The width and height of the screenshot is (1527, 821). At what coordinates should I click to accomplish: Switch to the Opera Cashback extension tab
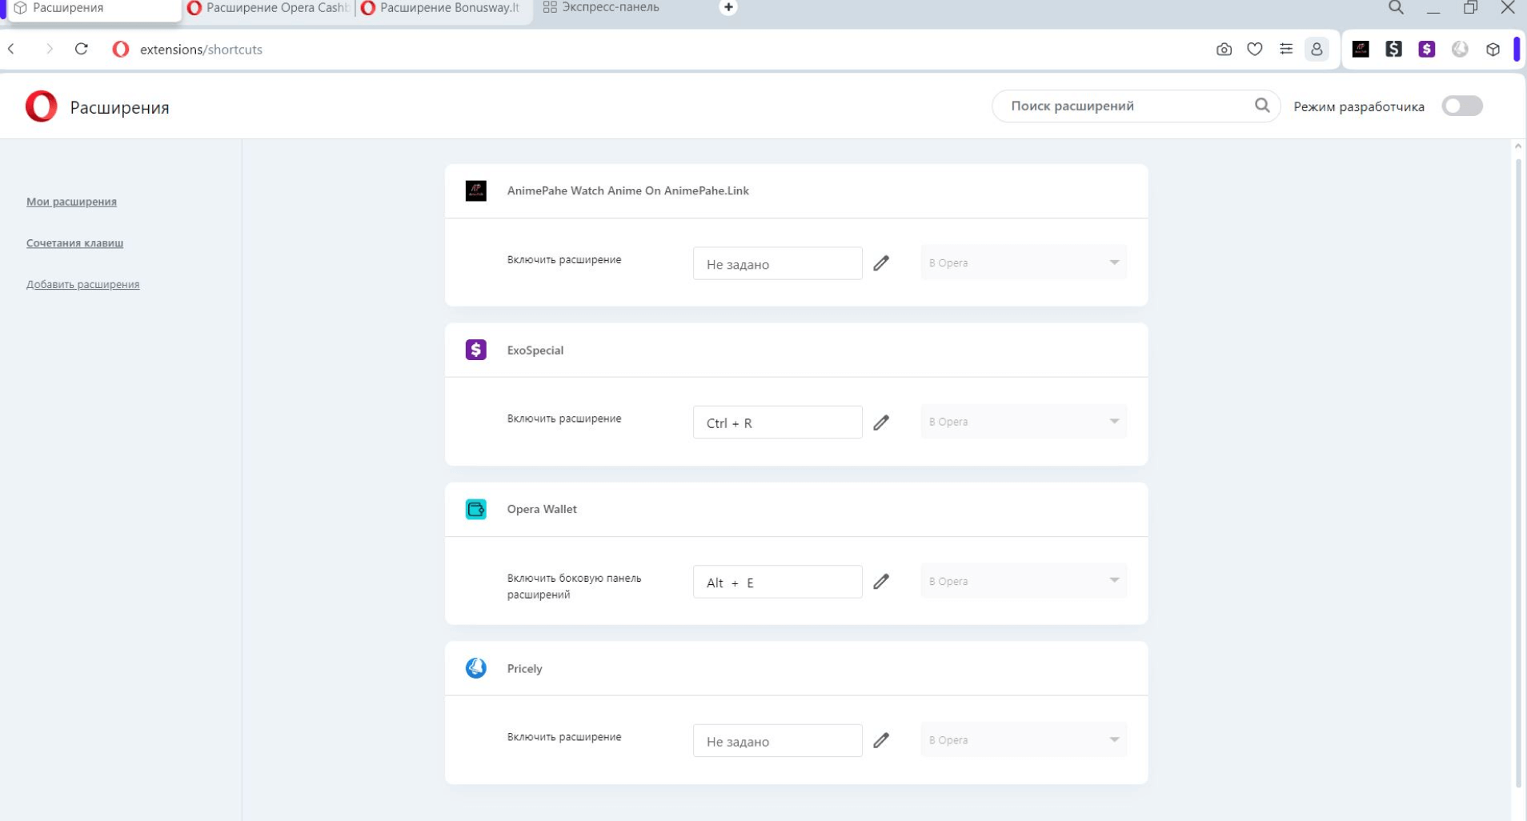click(268, 8)
